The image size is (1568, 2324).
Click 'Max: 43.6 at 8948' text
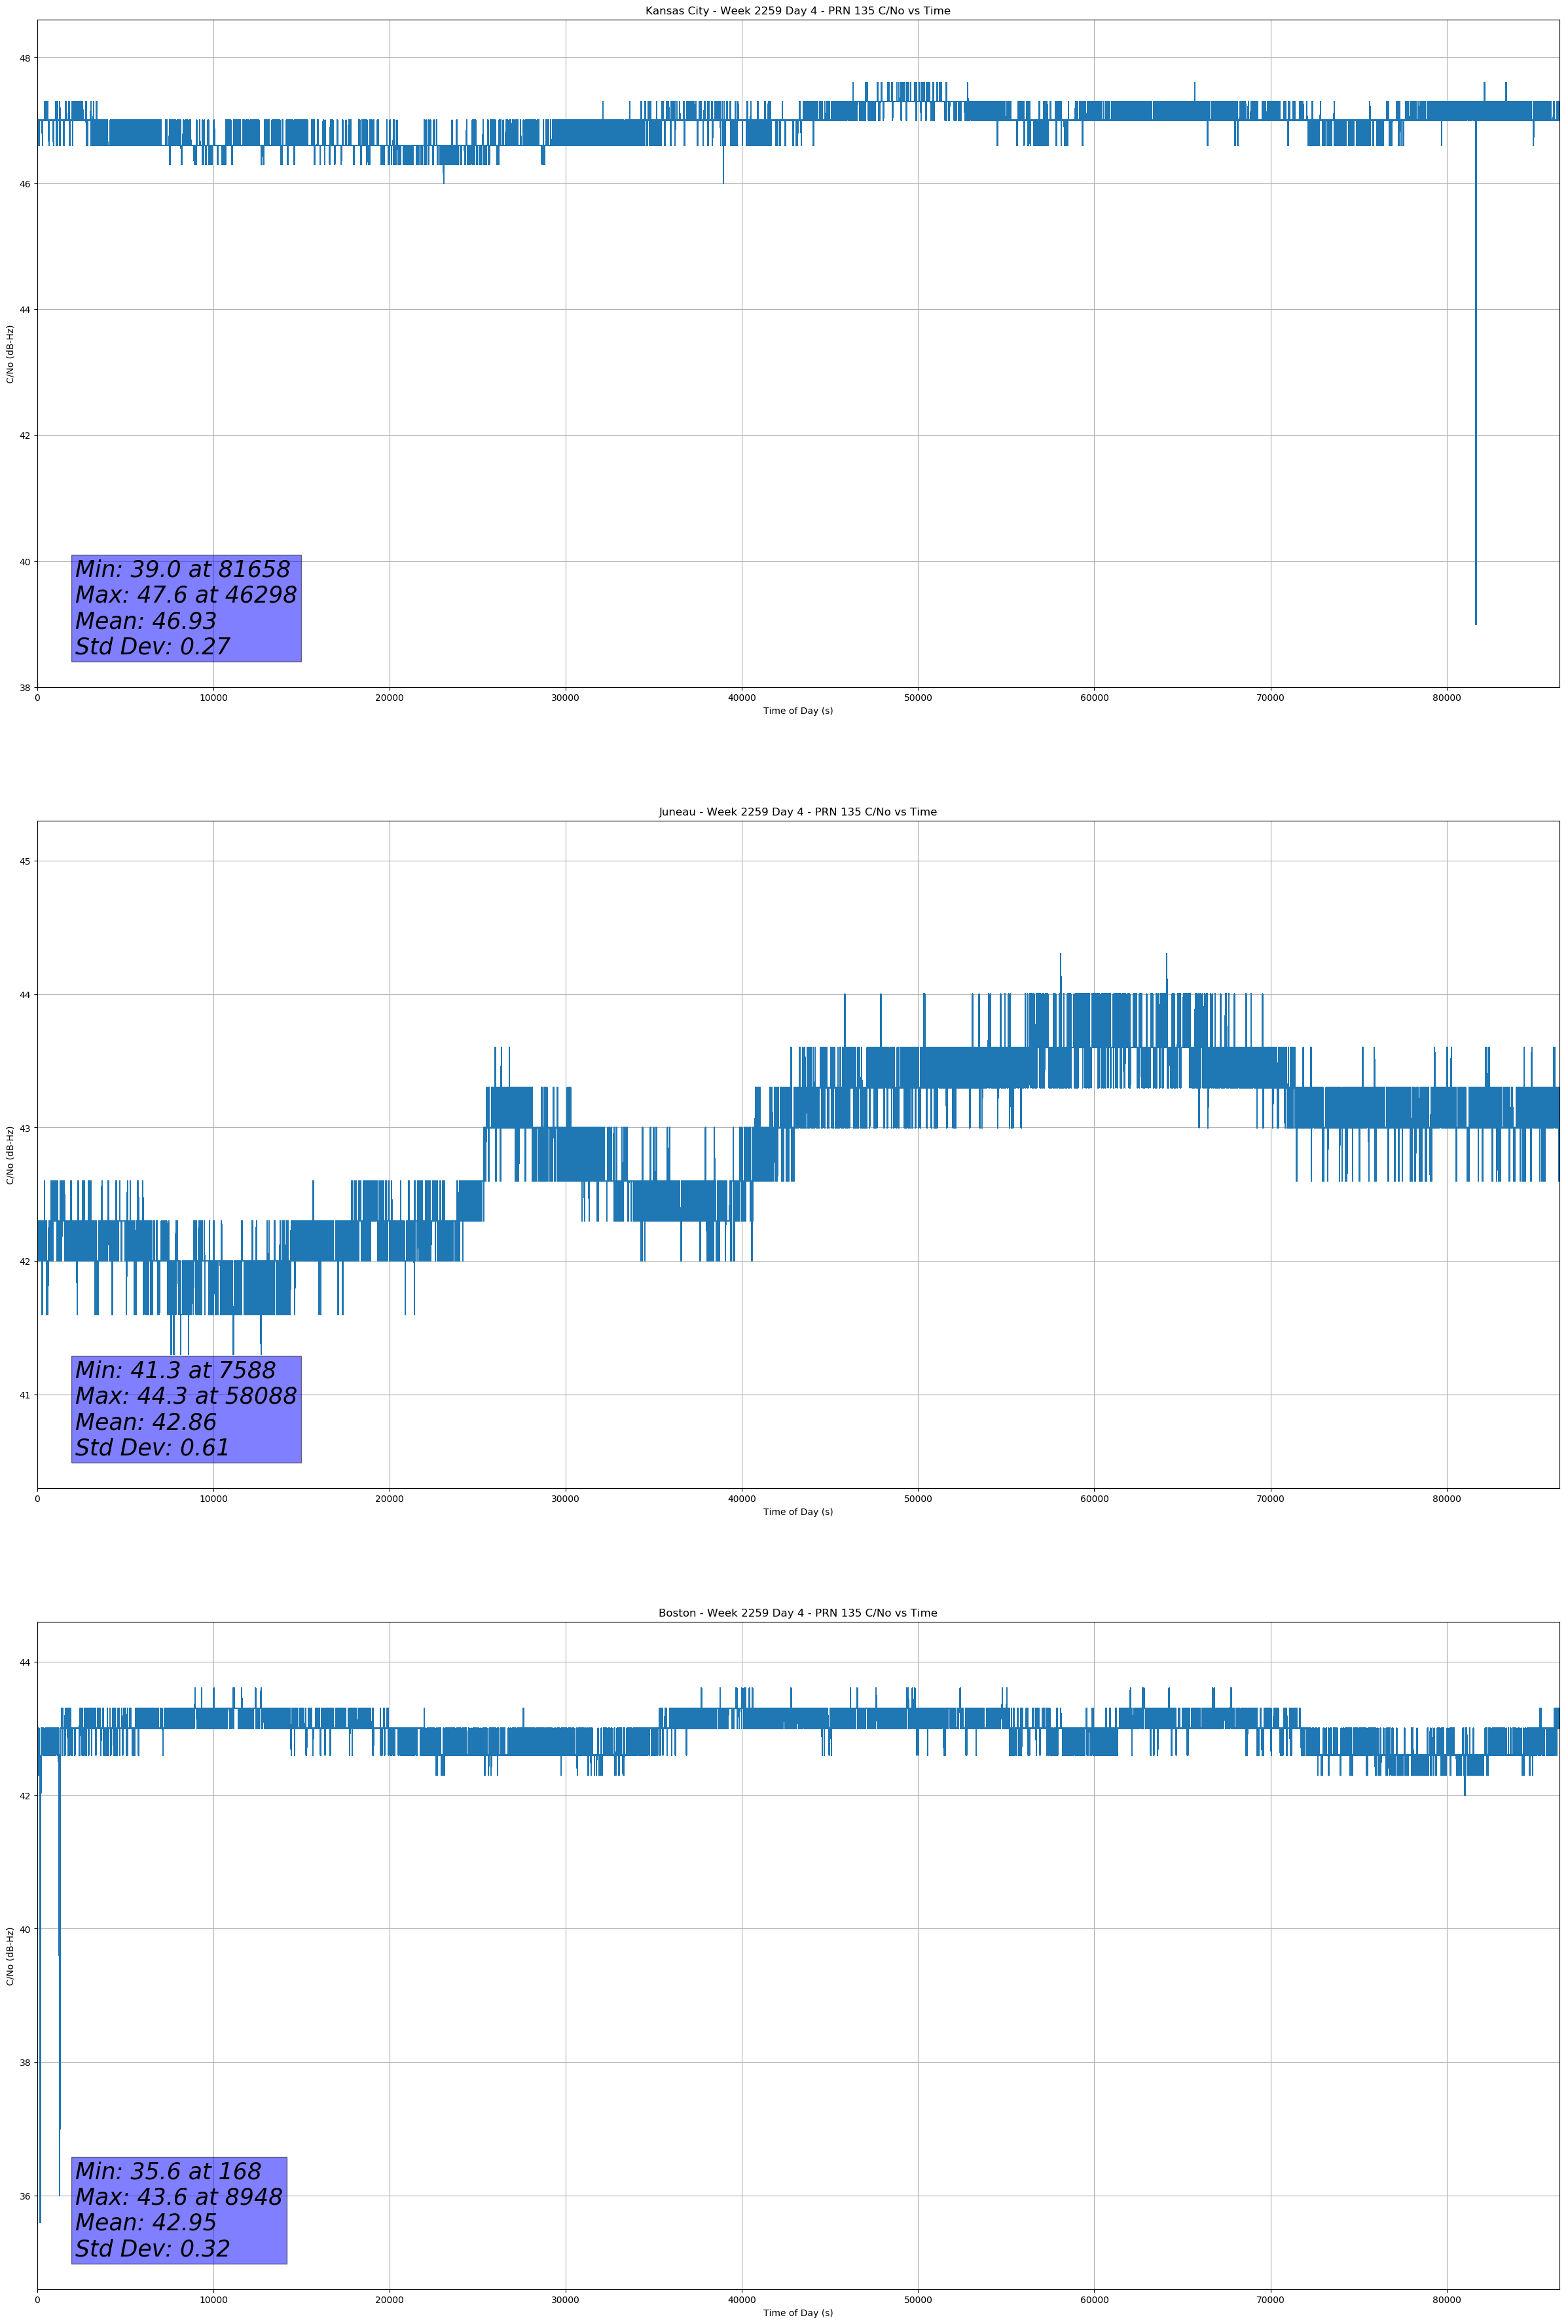(x=179, y=2197)
